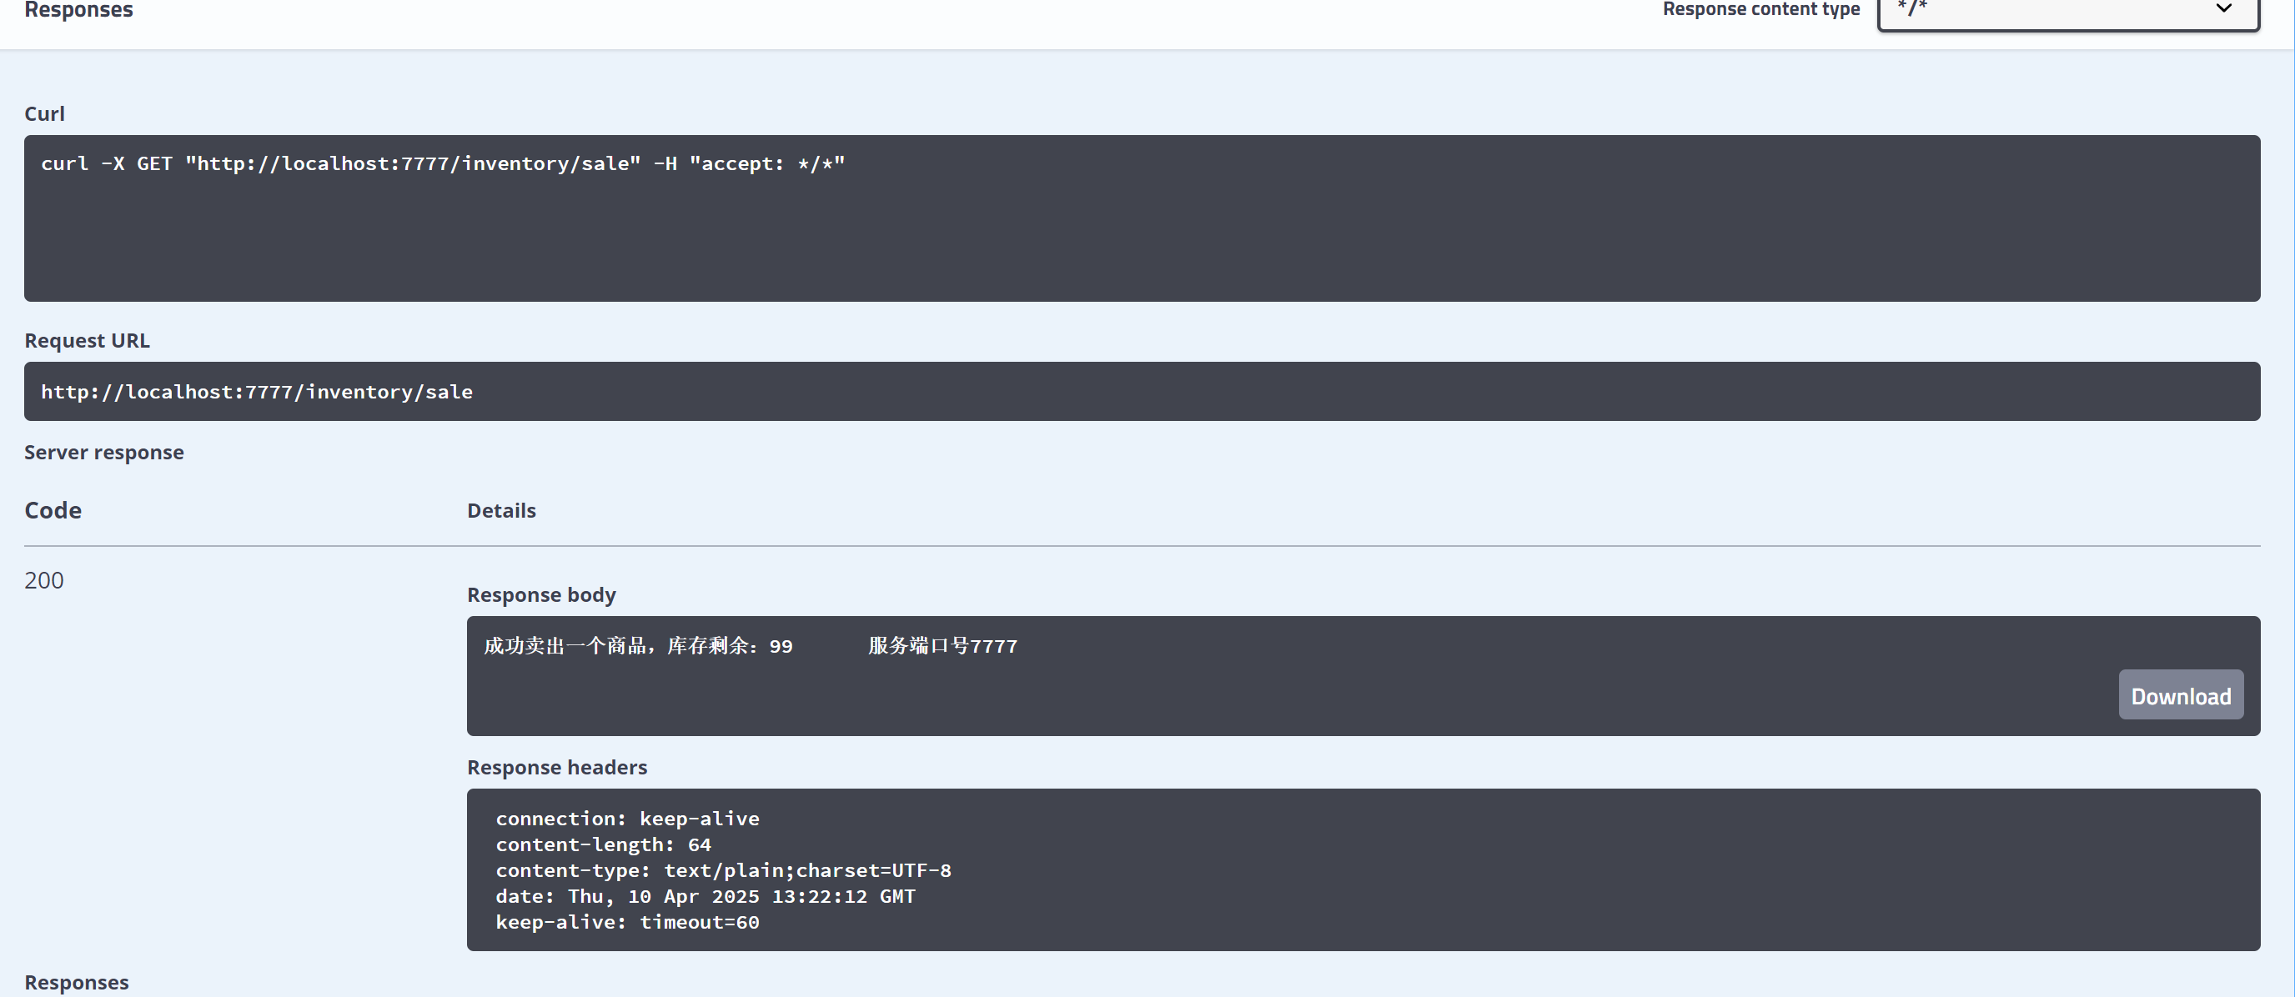Click the date Thu, 10 Apr 2025 header line
The image size is (2295, 997).
(x=705, y=896)
